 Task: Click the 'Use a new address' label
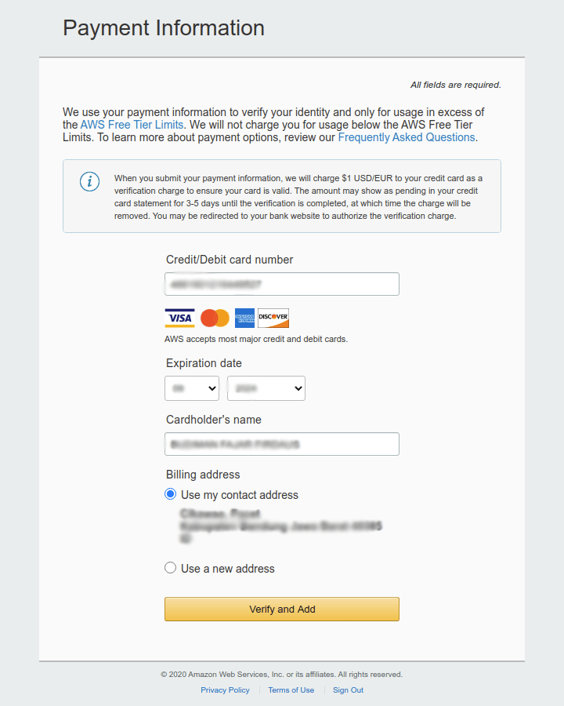pos(228,569)
